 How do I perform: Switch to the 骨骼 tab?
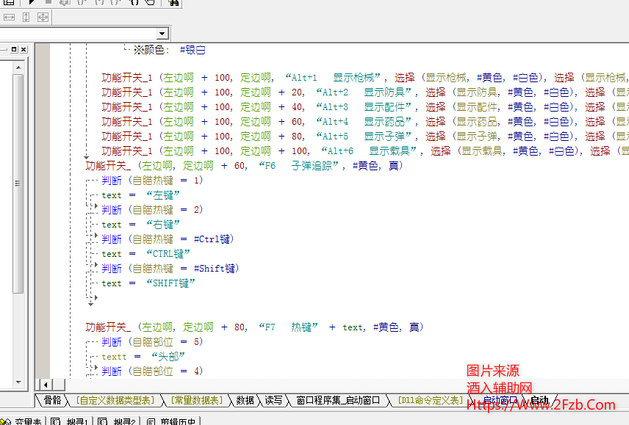(52, 400)
